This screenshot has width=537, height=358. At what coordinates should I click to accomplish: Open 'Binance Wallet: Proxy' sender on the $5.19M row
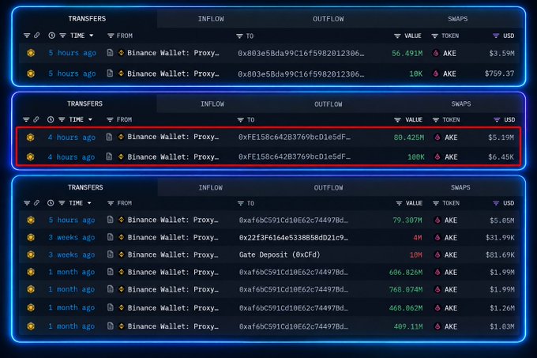point(173,137)
